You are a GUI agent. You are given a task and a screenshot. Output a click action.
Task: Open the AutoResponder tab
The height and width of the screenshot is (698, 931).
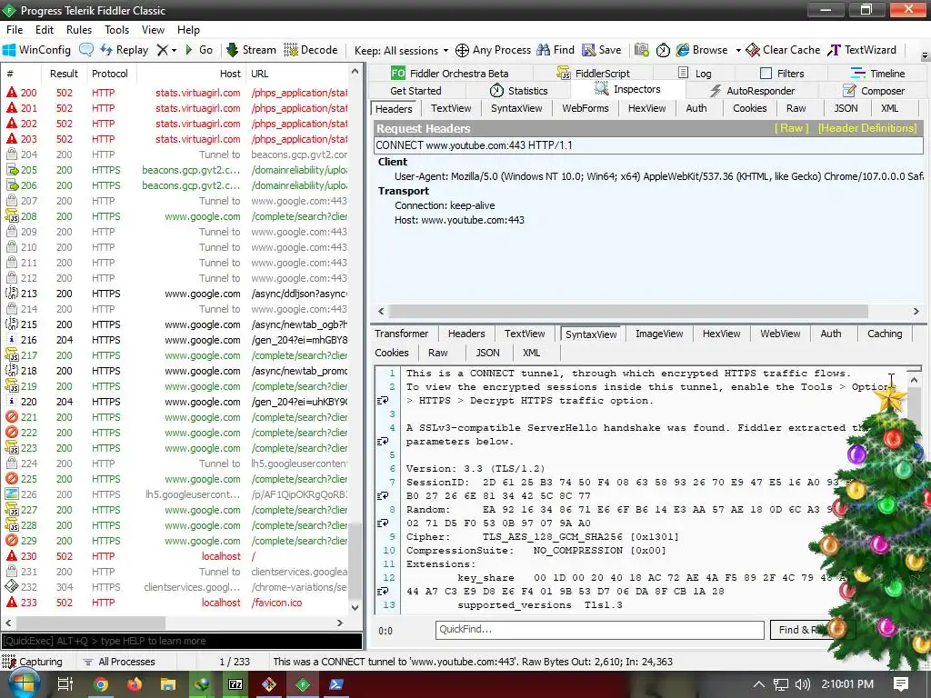point(752,91)
